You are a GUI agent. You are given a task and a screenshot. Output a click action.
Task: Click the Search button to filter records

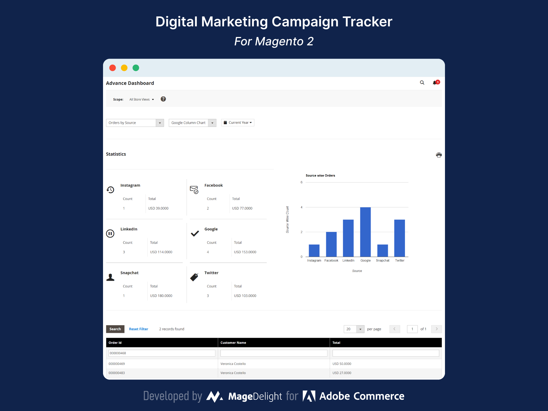114,329
